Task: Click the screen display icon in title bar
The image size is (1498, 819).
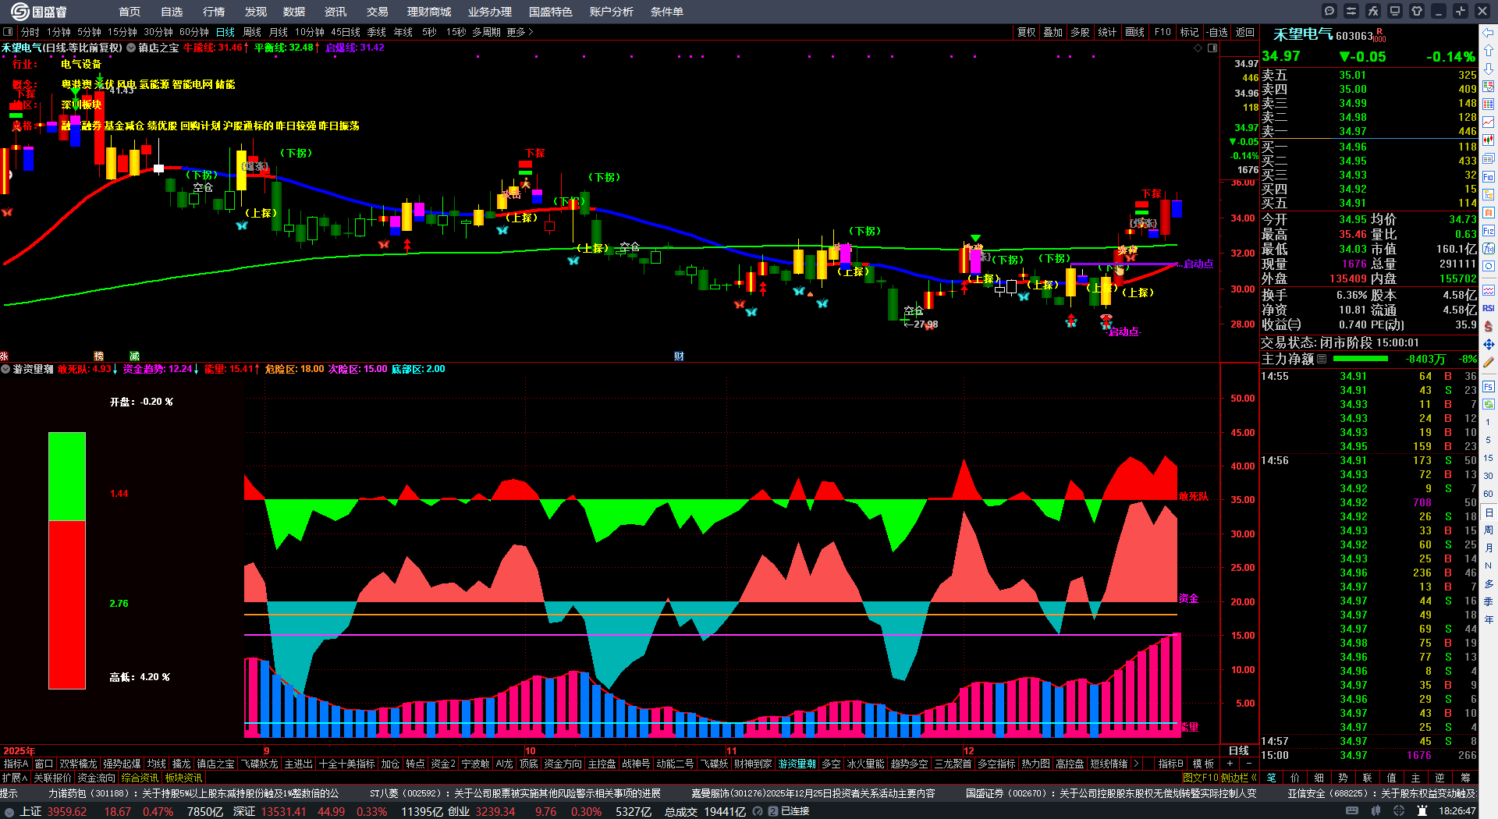Action: 1395,11
